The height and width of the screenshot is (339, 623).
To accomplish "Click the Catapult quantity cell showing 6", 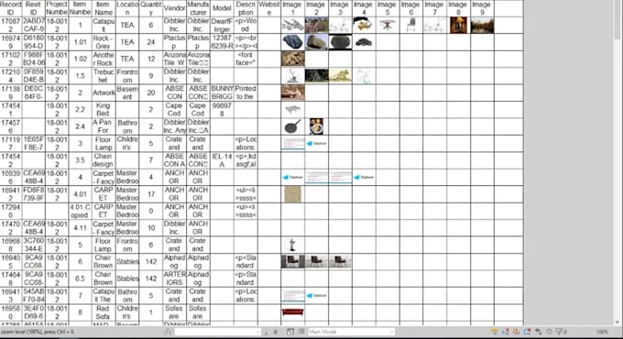I will 150,25.
